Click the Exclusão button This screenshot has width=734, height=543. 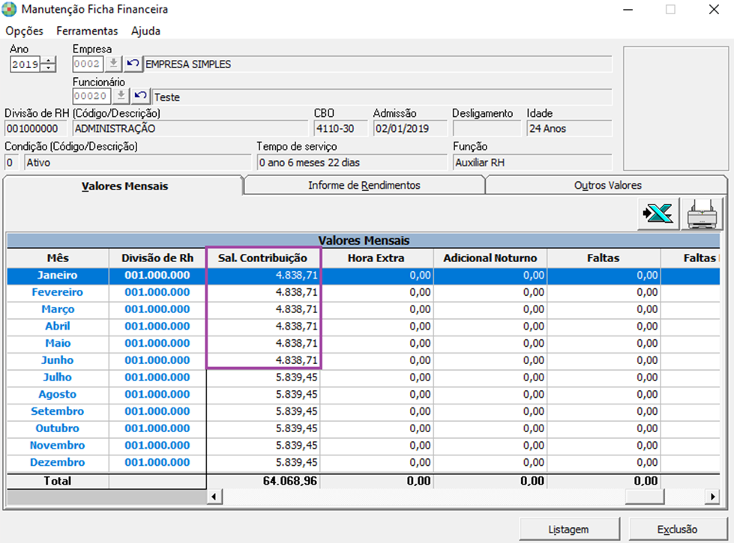coord(677,530)
